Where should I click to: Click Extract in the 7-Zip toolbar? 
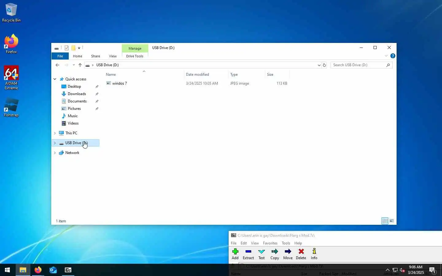pyautogui.click(x=248, y=254)
